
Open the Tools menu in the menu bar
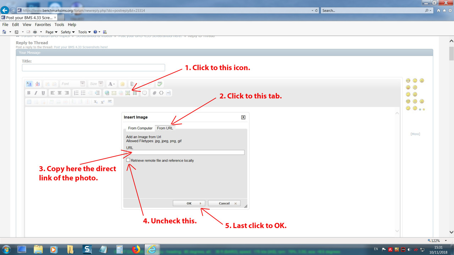59,25
